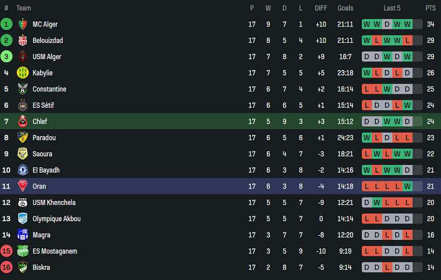Click the DIFF column header
This screenshot has height=280, width=441.
coord(321,8)
